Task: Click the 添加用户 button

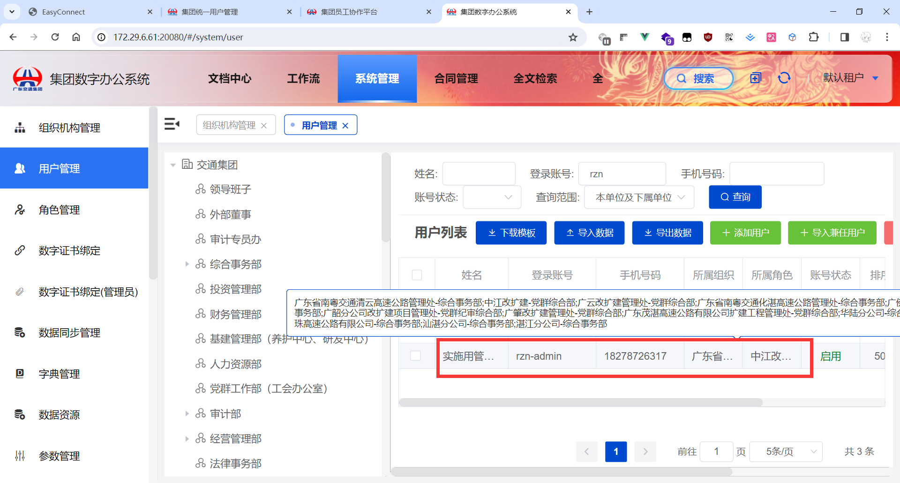Action: click(x=745, y=233)
